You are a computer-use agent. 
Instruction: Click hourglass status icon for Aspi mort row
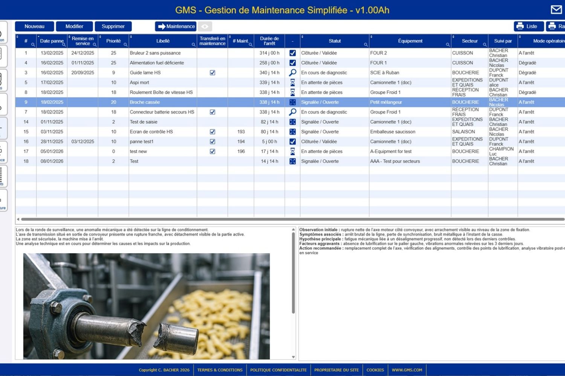tap(292, 82)
